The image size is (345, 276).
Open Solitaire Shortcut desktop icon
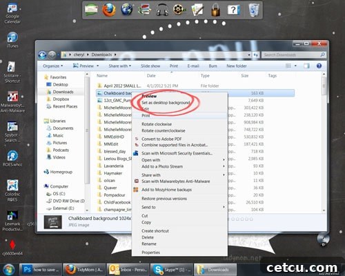coord(12,72)
